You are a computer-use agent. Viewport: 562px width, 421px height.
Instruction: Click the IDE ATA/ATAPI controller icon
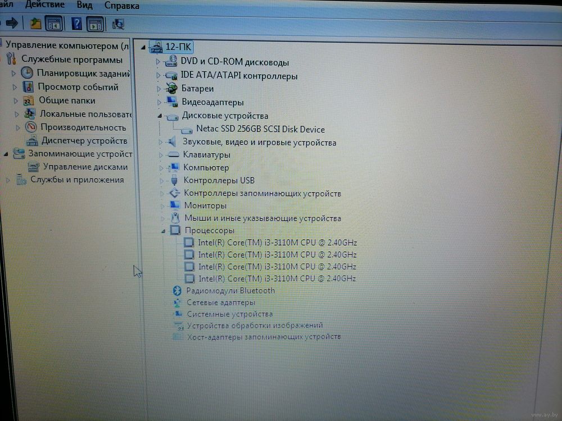pyautogui.click(x=171, y=75)
